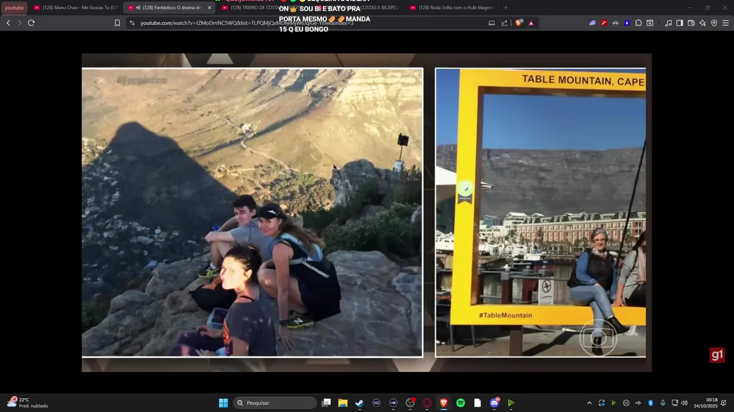
Task: Go back to the previous page
Action: point(8,23)
